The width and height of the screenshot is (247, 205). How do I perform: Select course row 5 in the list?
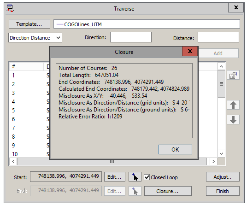[x=29, y=111]
